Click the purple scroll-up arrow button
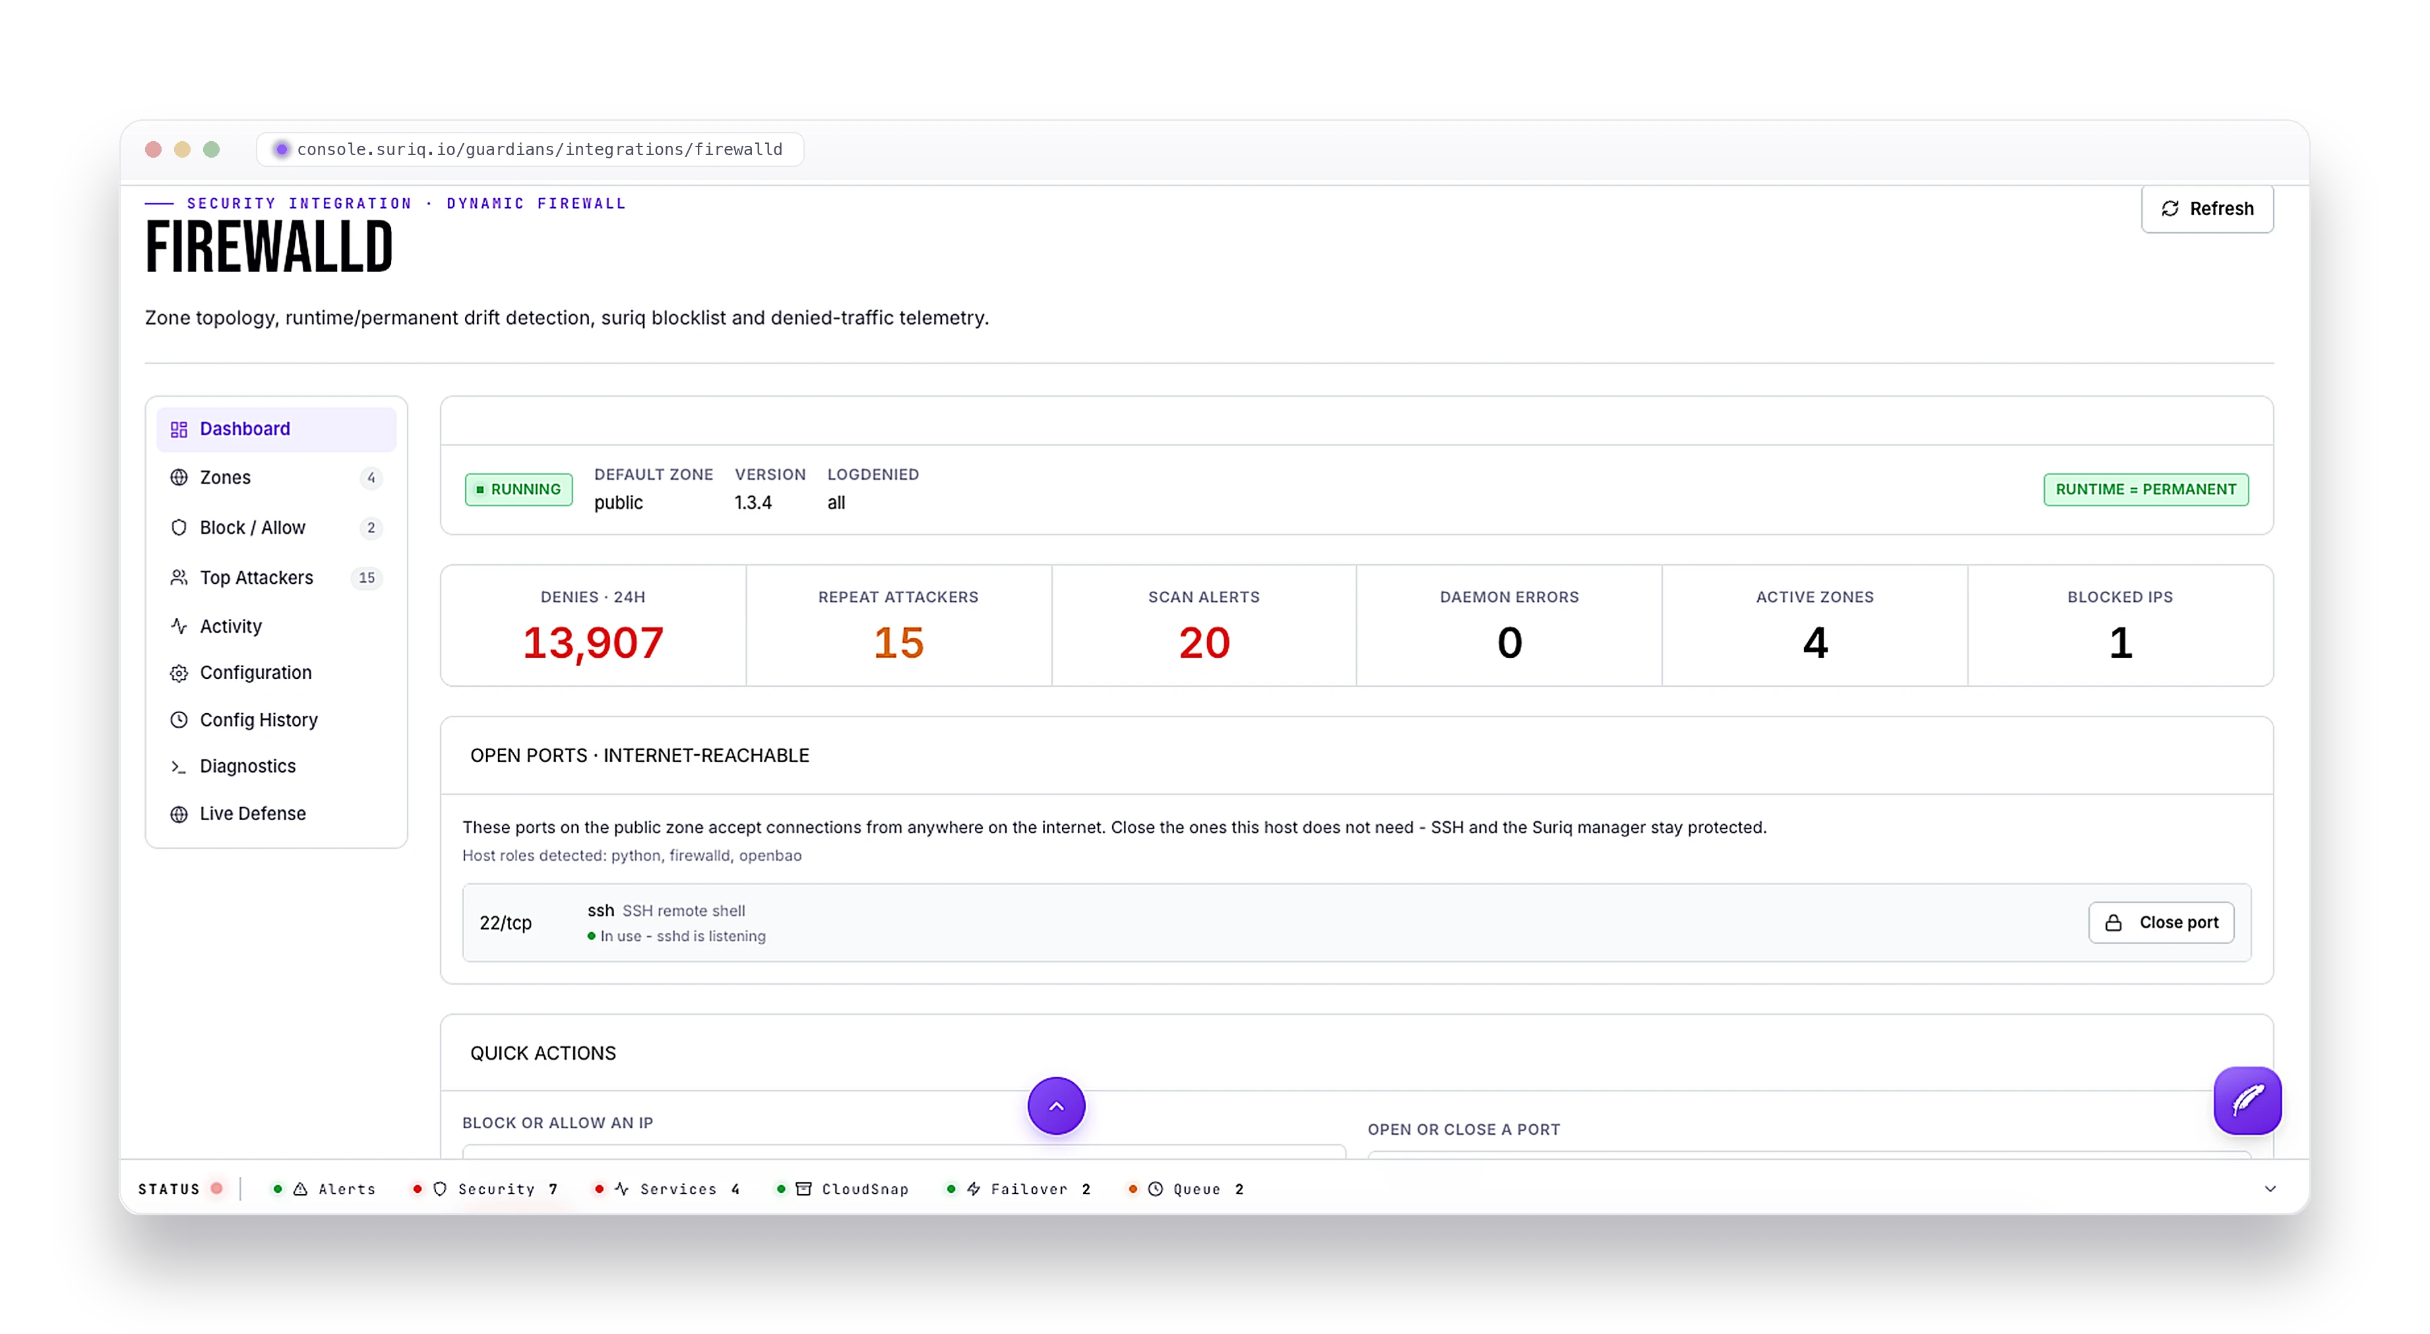The width and height of the screenshot is (2430, 1334). click(1055, 1106)
